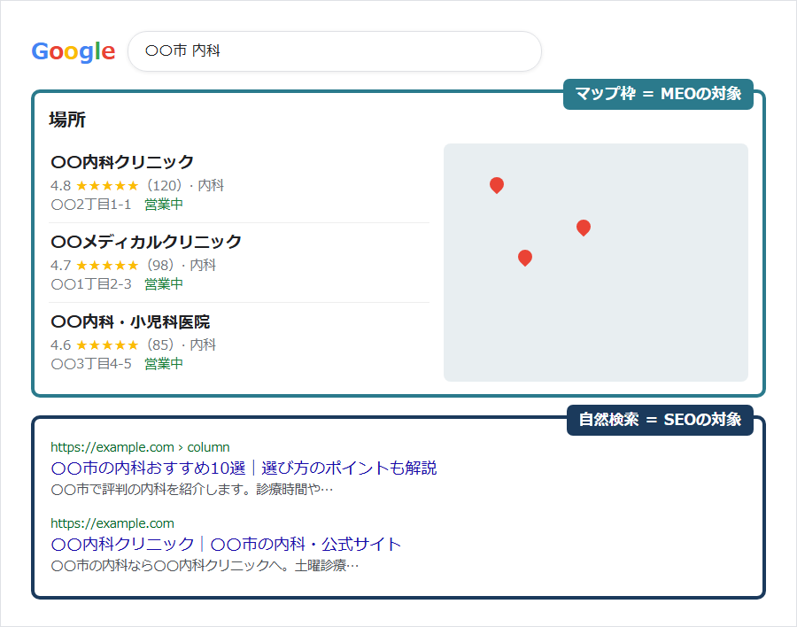Click 営業中 status under 〇〇内科クリニック
This screenshot has width=797, height=627.
click(164, 205)
